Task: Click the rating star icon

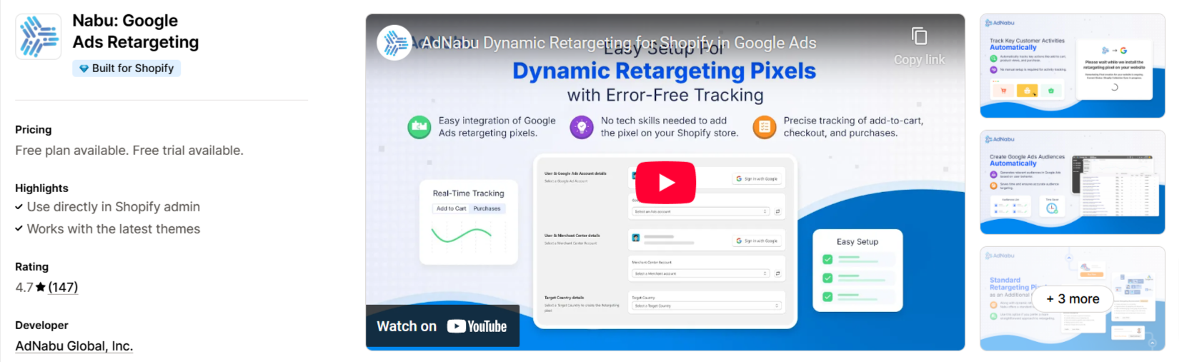Action: click(x=41, y=287)
